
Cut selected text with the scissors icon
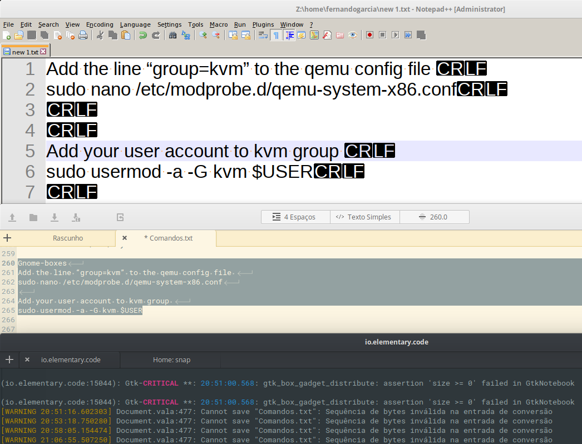[x=99, y=35]
